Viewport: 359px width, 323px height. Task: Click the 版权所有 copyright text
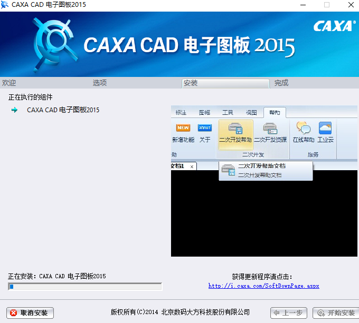180,312
